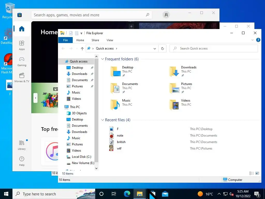Open Desktop folder in Frequent folders

(122, 72)
